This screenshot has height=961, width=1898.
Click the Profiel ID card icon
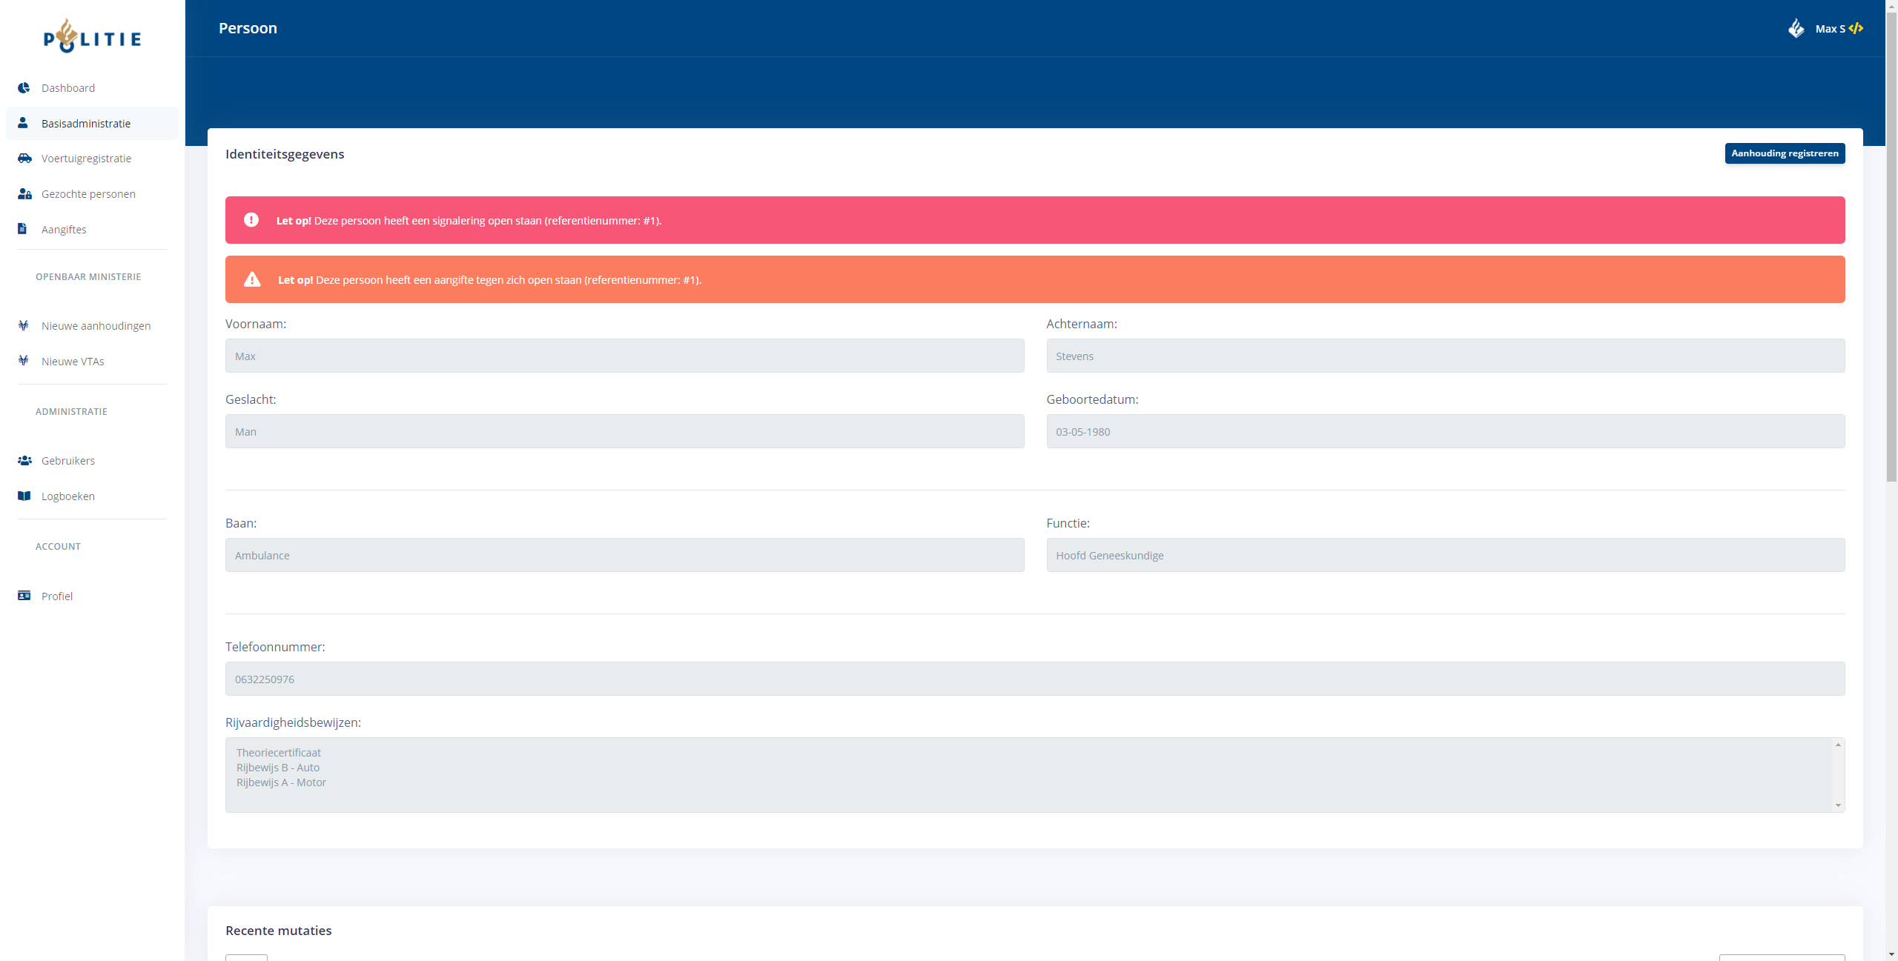pyautogui.click(x=24, y=596)
